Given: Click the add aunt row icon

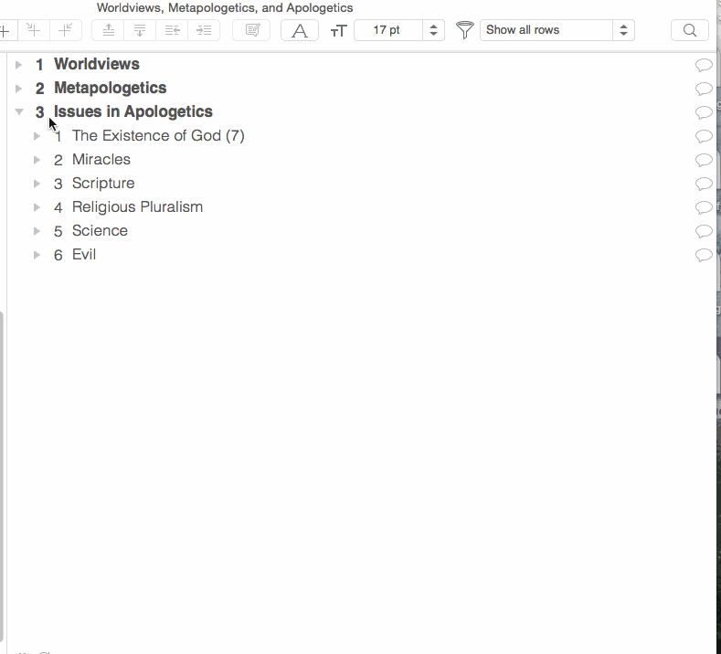Looking at the screenshot, I should (65, 30).
